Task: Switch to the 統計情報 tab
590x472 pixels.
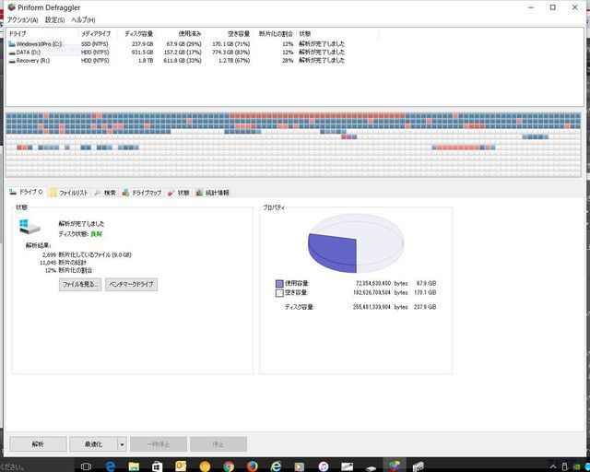Action: coord(213,193)
